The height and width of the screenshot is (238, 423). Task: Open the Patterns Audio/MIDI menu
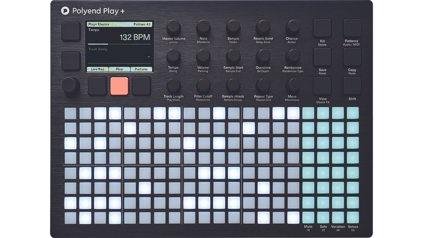pos(352,28)
